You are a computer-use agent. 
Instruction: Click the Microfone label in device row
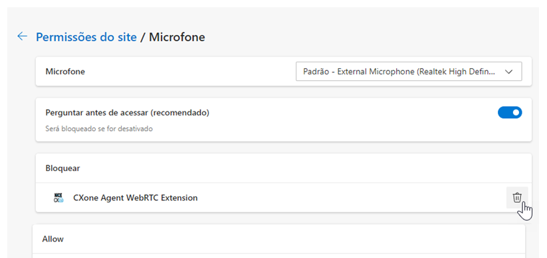(x=65, y=72)
